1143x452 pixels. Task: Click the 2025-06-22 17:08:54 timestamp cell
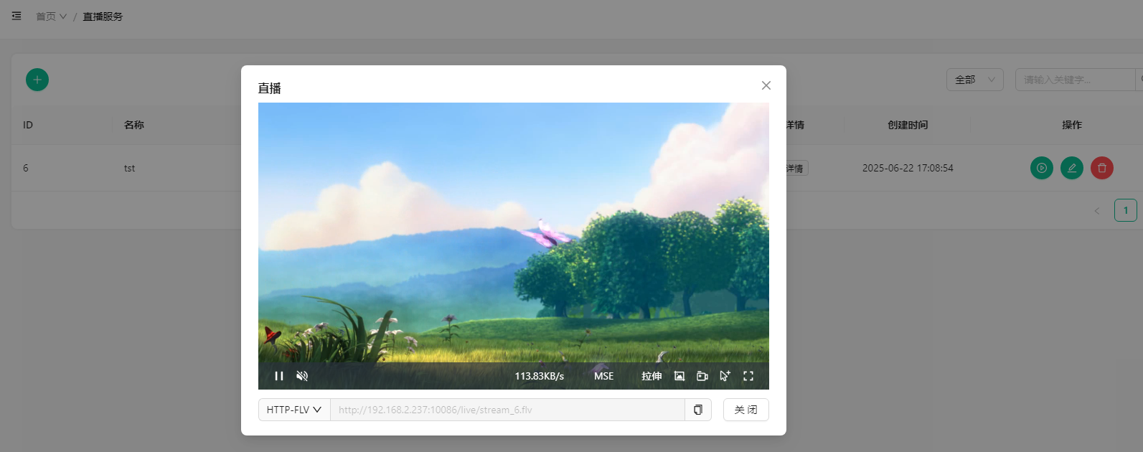coord(908,168)
